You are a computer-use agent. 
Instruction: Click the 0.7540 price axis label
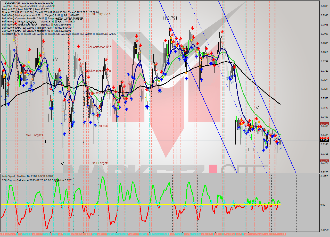pyautogui.click(x=324, y=107)
